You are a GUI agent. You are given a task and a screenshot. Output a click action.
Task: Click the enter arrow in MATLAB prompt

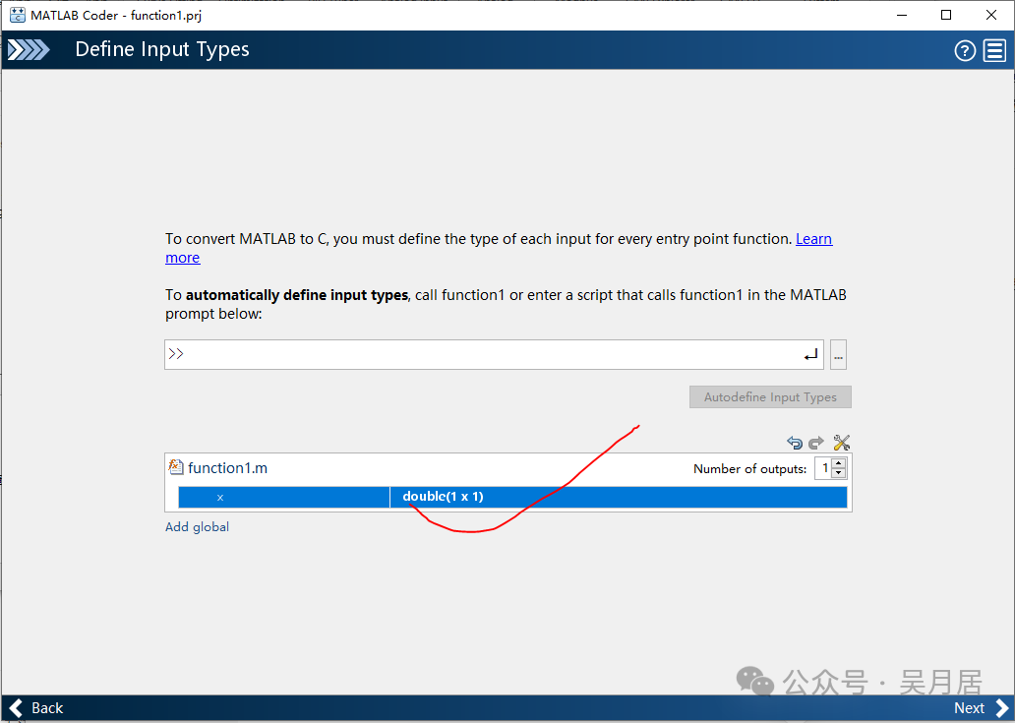[x=810, y=355]
